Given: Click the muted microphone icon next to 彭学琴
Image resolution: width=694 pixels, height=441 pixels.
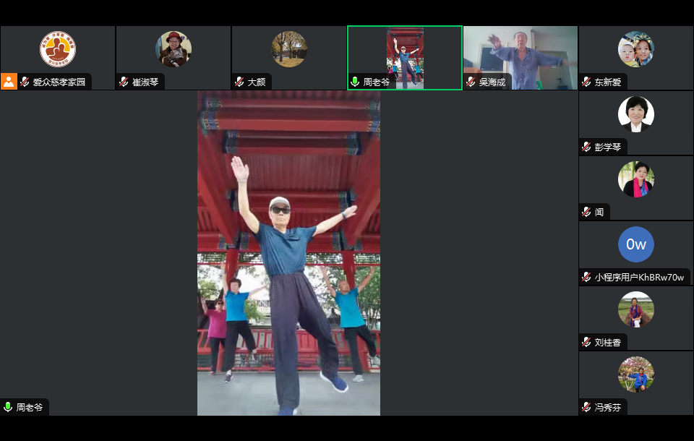Looking at the screenshot, I should tap(586, 147).
